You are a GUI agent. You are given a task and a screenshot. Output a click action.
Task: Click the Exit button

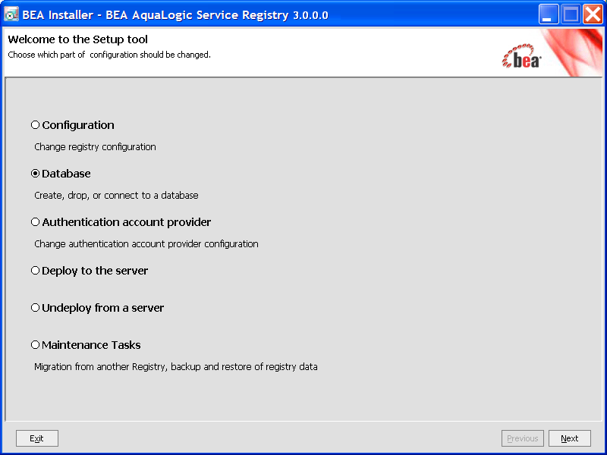coord(36,438)
